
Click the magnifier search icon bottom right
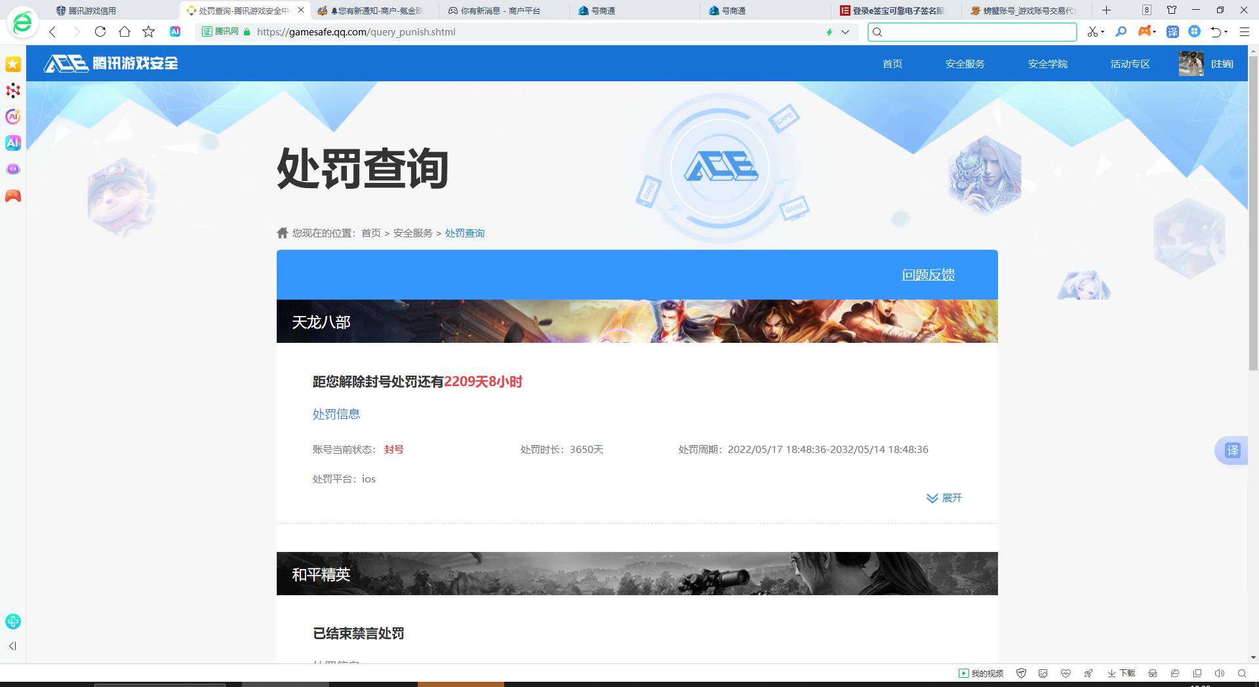[x=1242, y=673]
